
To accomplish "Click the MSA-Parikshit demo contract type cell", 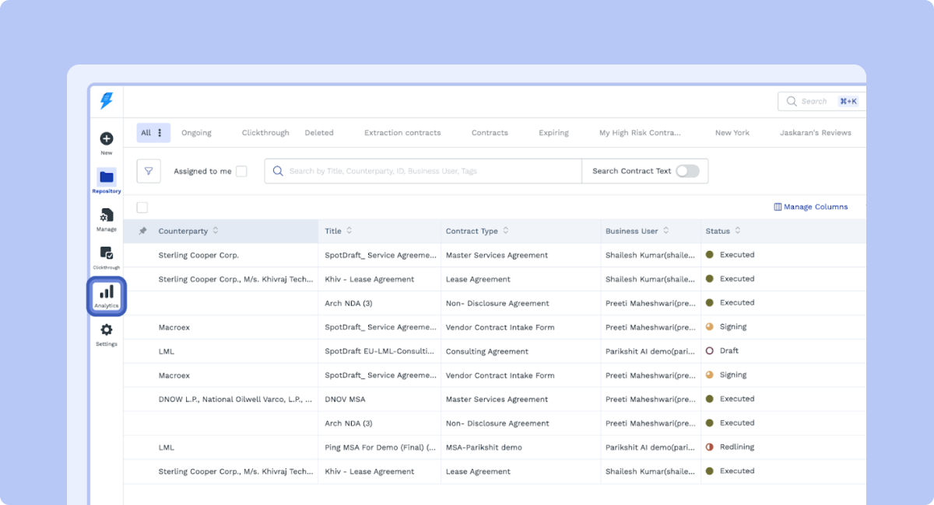I will click(484, 448).
